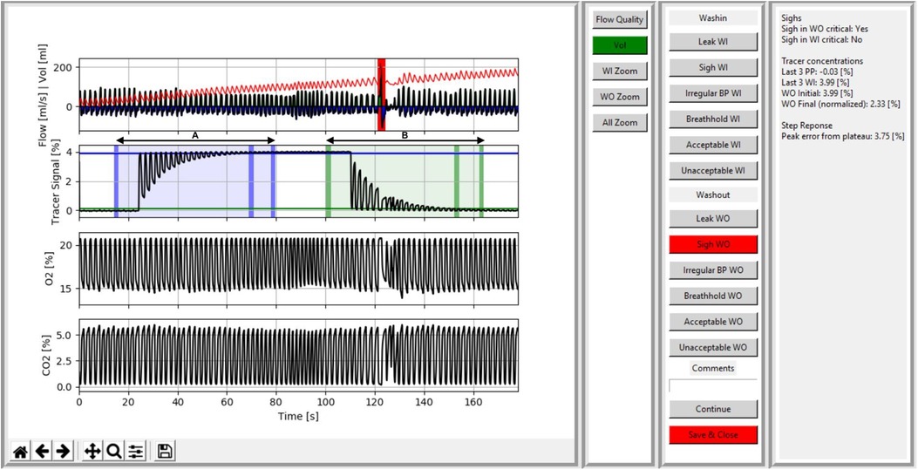Go forward to next plot view
918x470 pixels.
[63, 452]
